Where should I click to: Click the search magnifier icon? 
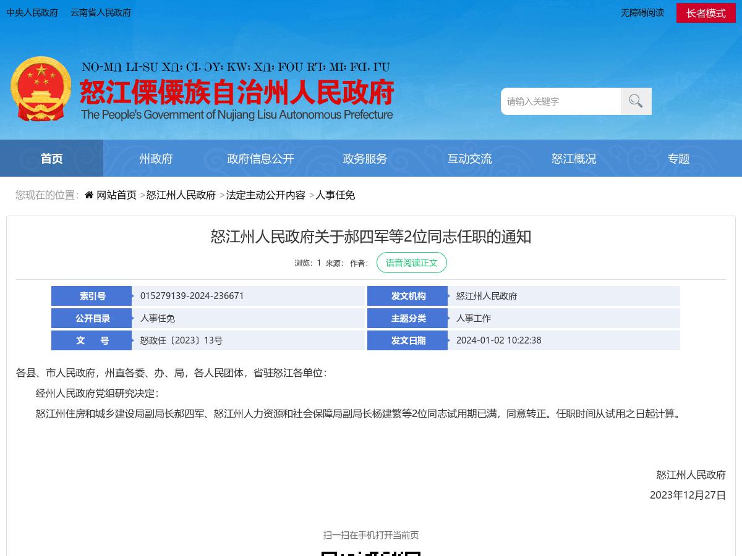pyautogui.click(x=636, y=101)
